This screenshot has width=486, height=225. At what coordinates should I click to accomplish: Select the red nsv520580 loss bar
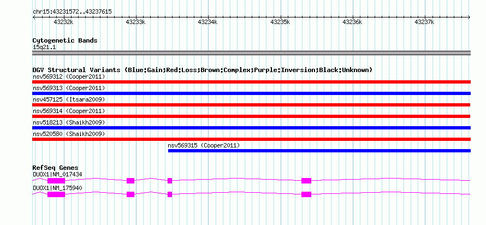(251, 139)
